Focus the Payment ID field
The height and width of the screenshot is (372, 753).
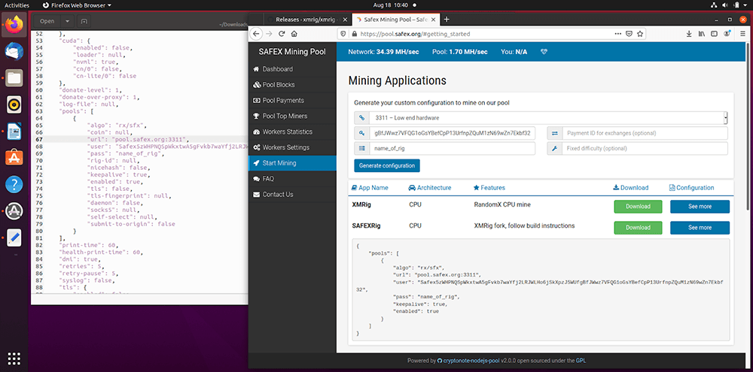[645, 133]
